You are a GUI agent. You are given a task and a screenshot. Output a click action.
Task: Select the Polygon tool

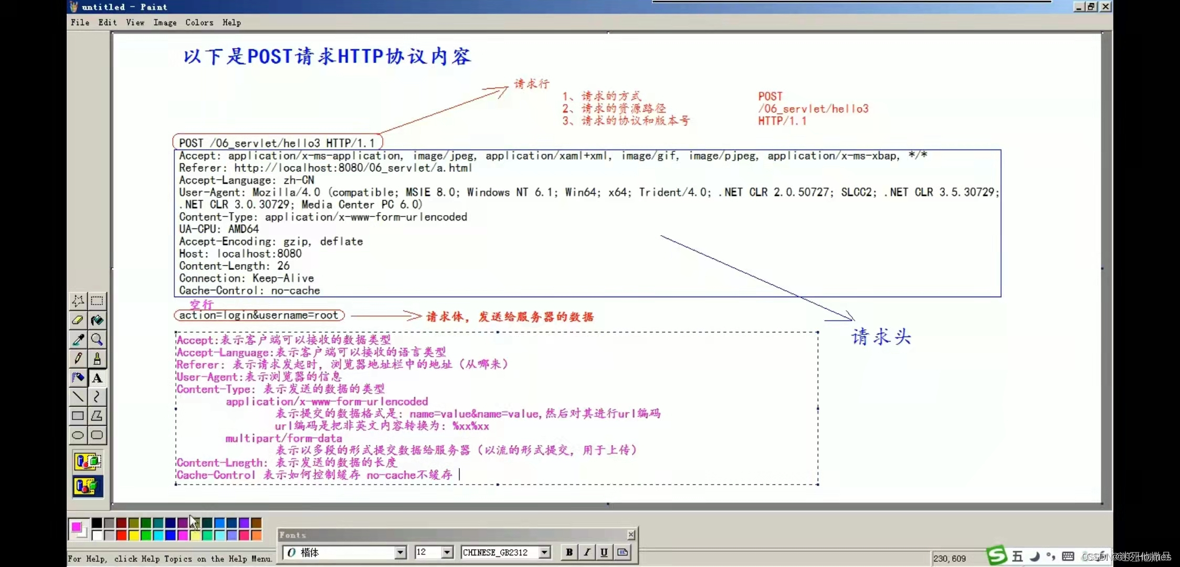click(97, 416)
